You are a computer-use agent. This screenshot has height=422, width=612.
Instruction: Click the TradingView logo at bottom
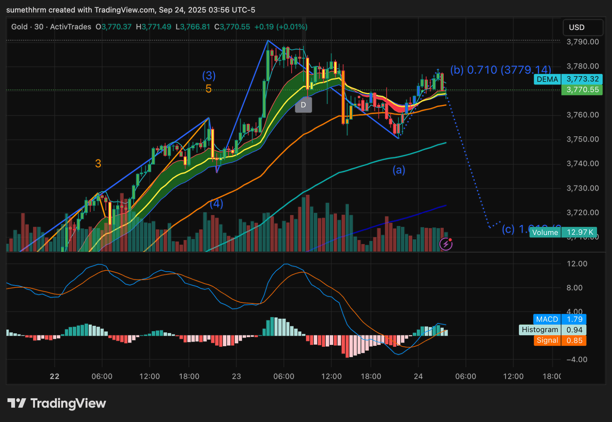[57, 404]
